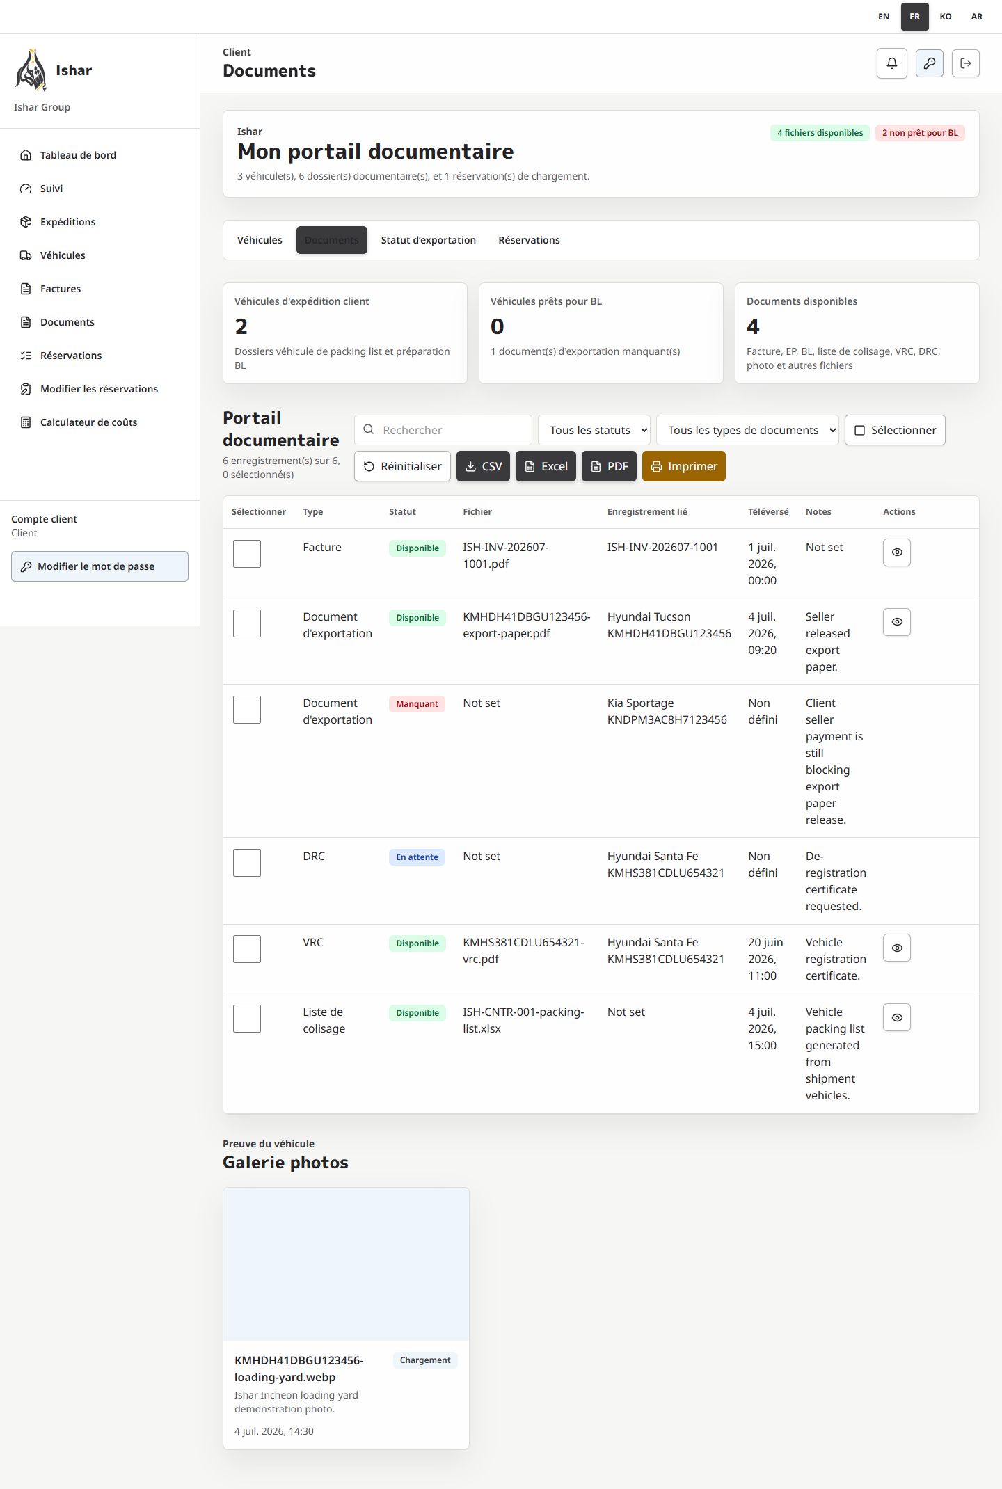The width and height of the screenshot is (1002, 1489).
Task: Click the Rechercher search field
Action: point(443,430)
